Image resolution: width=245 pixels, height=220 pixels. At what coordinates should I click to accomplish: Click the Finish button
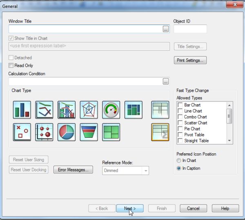tap(162, 209)
